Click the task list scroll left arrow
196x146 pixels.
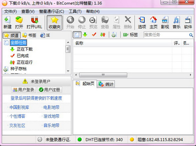[76, 75]
